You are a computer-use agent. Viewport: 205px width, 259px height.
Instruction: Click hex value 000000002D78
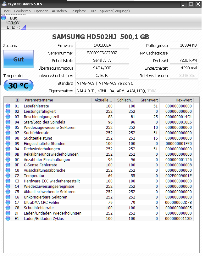179,203
